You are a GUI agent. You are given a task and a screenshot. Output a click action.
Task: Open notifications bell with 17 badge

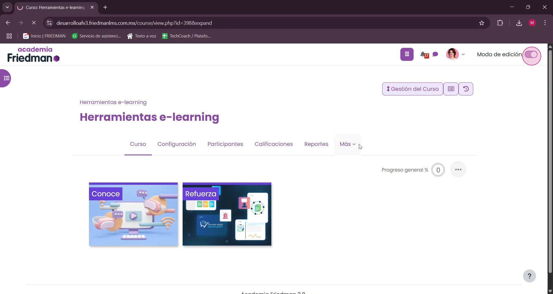(424, 55)
